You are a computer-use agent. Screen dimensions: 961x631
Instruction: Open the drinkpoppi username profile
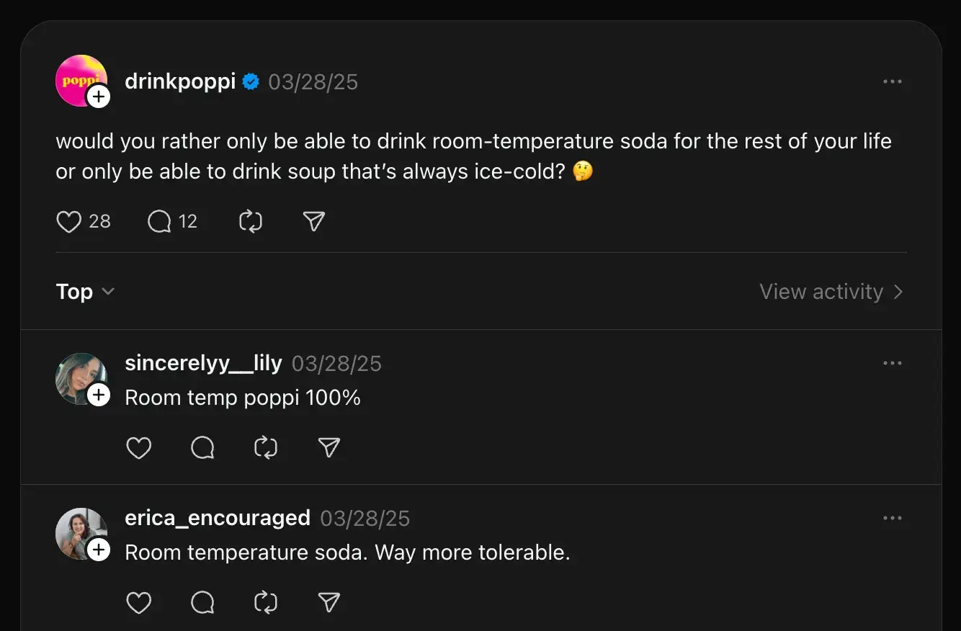(180, 82)
